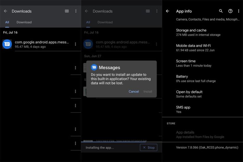Click Messages app icon in install dialog
Screen dimensions: 243x162
pos(94,67)
